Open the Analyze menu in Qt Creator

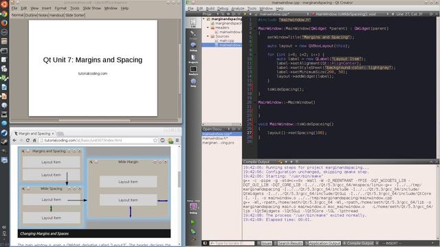[x=238, y=8]
